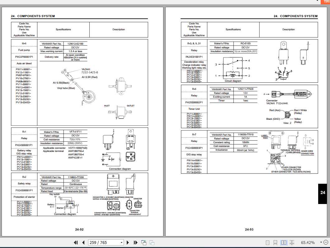Click the View Z caption
330x248 pixels.
pos(287,123)
